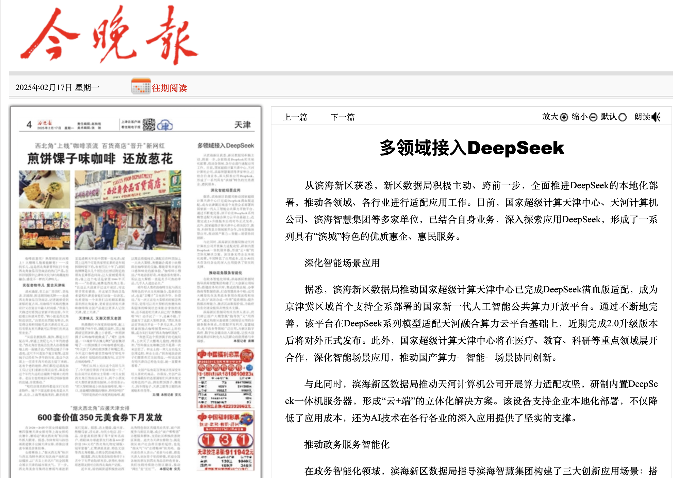Click 缩小 shrink text minus icon

point(593,117)
